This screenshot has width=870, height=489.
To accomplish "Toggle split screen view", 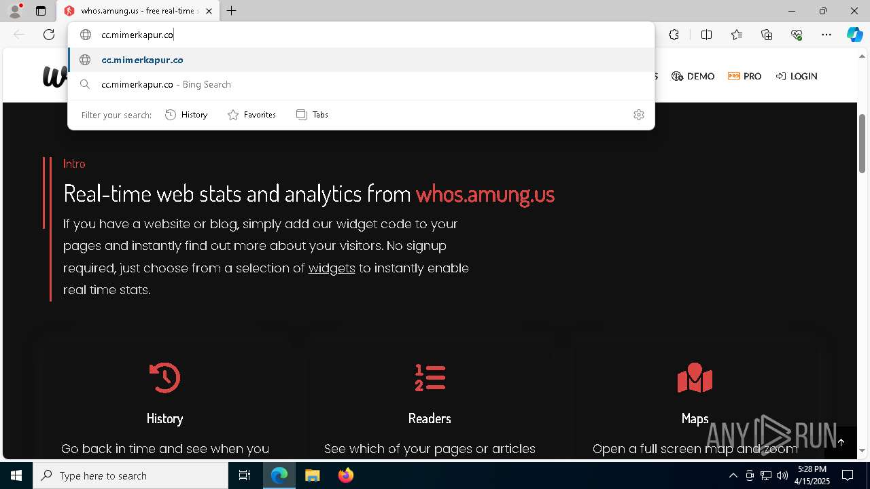I will [x=706, y=35].
